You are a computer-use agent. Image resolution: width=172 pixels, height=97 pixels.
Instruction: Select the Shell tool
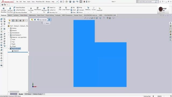(73, 12)
